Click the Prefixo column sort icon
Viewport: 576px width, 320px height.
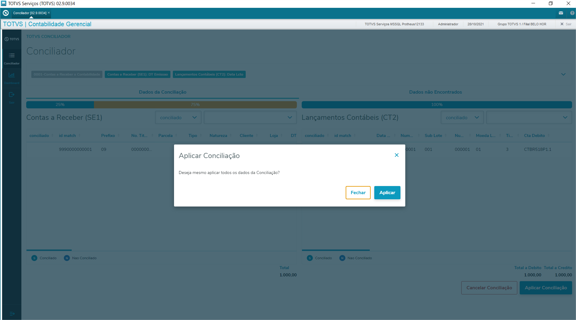[x=119, y=135]
